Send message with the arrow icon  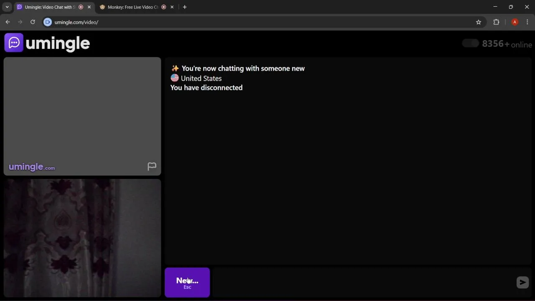tap(522, 283)
